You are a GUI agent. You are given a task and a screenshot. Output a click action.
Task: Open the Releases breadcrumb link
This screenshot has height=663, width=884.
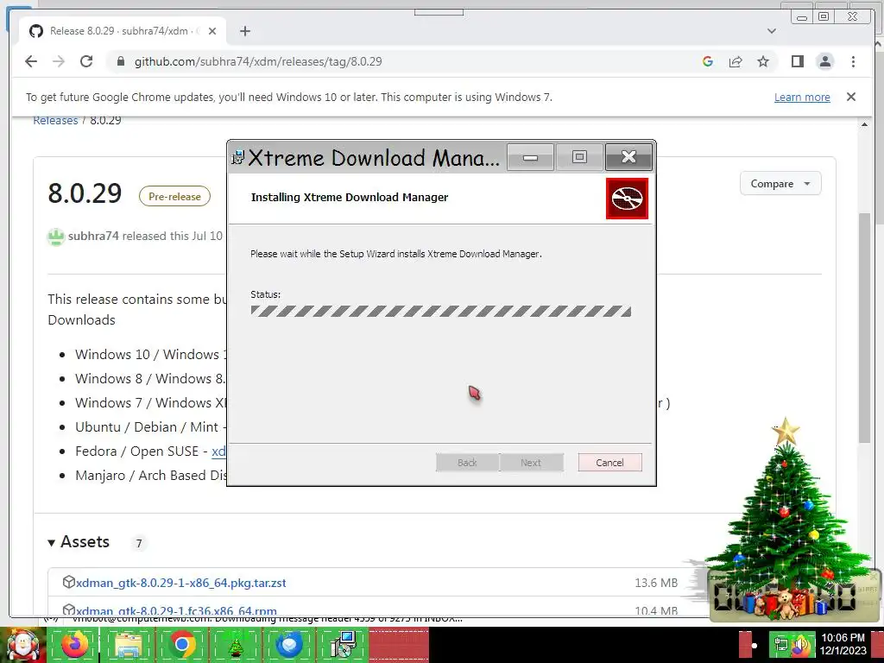pyautogui.click(x=55, y=120)
